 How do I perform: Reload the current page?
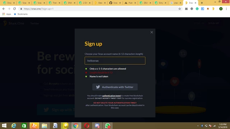[x=14, y=9]
